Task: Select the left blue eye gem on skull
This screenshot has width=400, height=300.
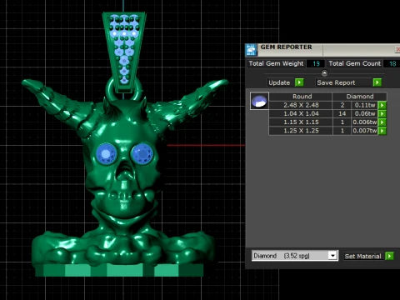Action: point(107,153)
